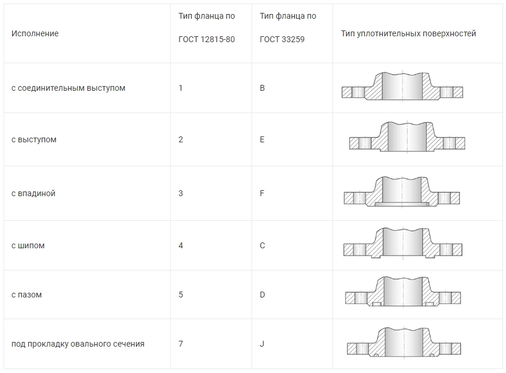Select the flange drawing in the 'с выступом' row
This screenshot has height=373, width=506.
point(407,138)
